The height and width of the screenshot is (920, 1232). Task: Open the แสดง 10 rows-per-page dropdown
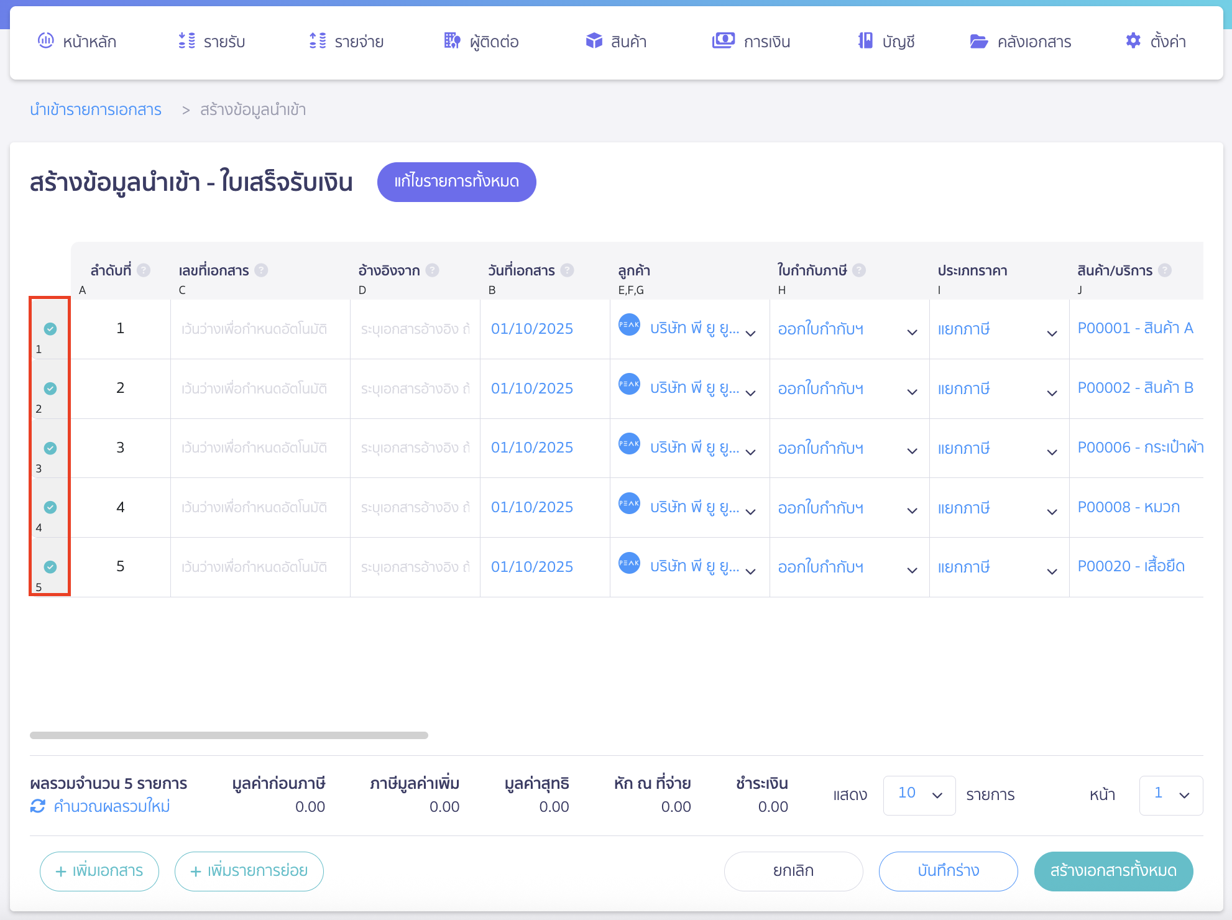(x=919, y=795)
